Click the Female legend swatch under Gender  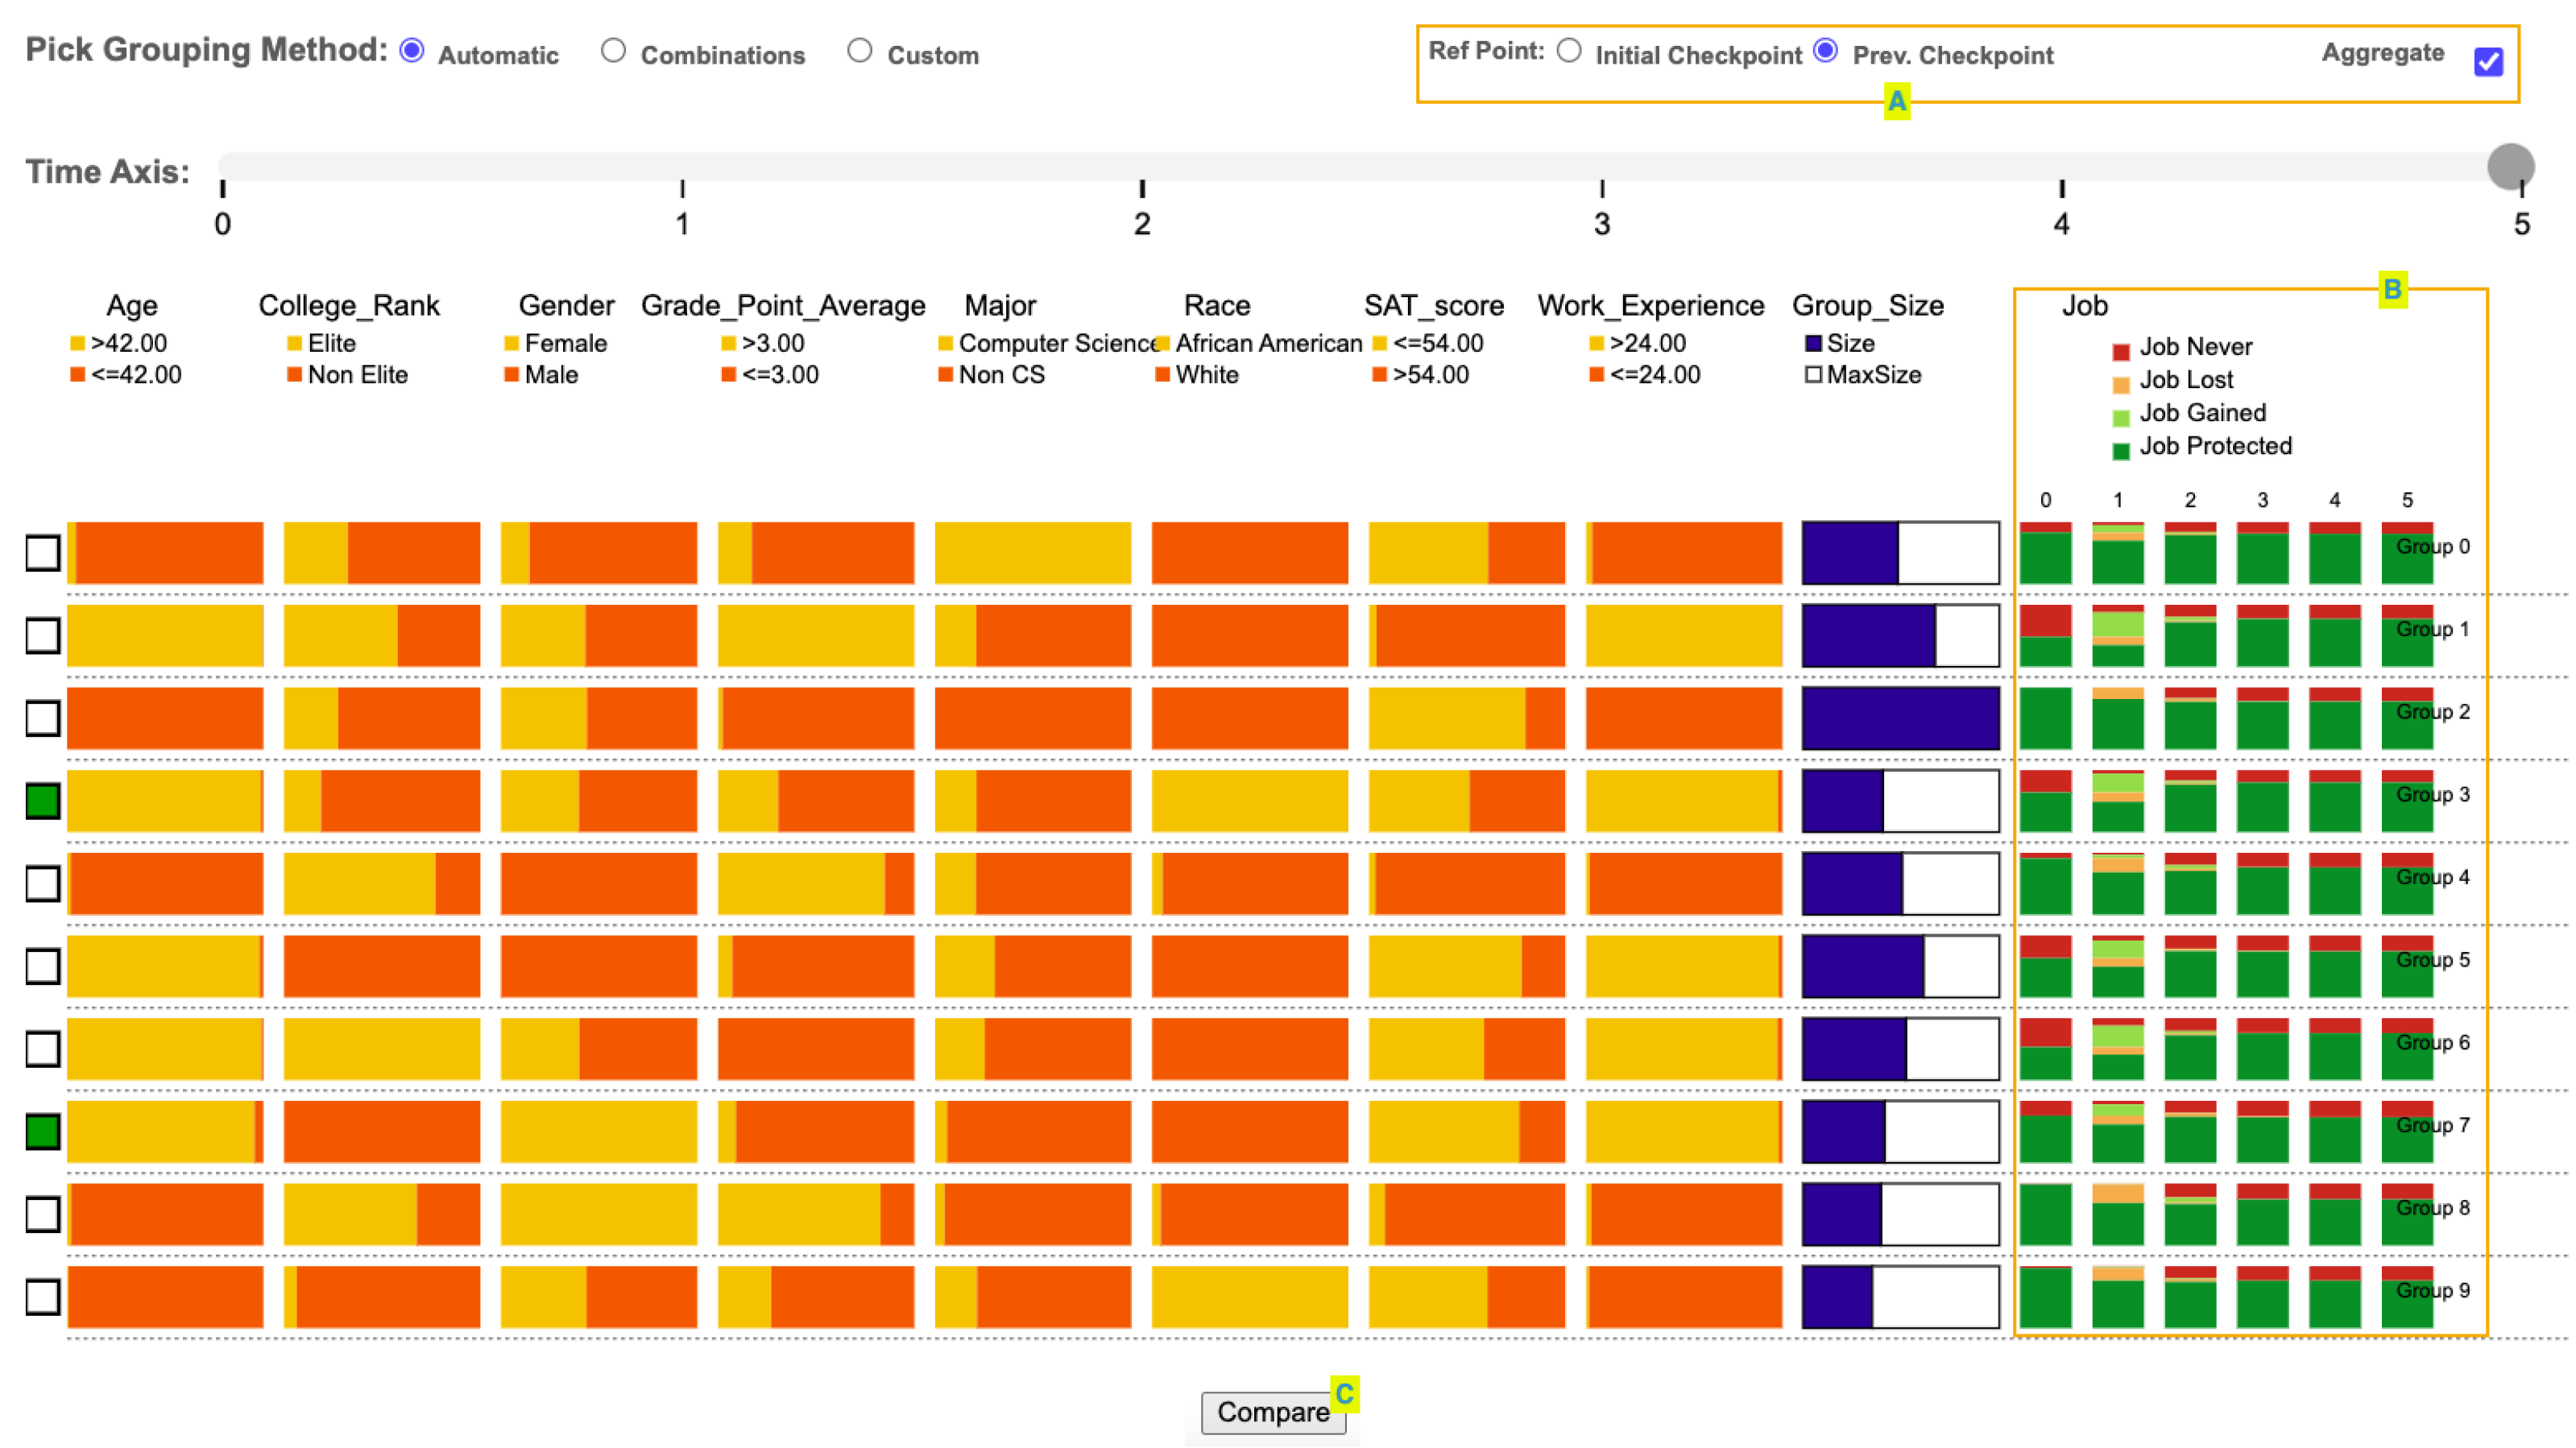coord(512,344)
